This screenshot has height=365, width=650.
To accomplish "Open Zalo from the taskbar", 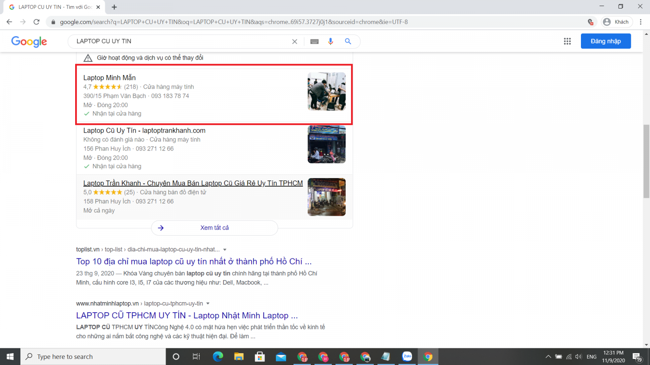I will 407,356.
